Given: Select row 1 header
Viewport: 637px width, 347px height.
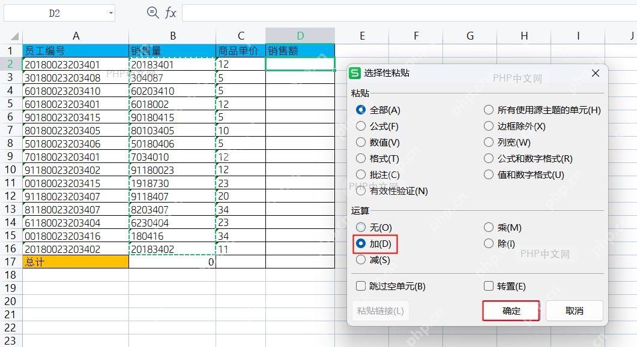Looking at the screenshot, I should coord(10,51).
